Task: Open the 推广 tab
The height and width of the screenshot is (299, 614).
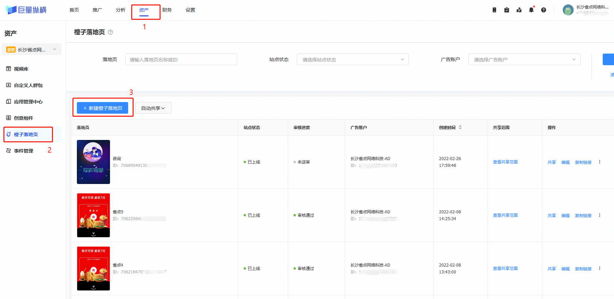Action: [97, 10]
